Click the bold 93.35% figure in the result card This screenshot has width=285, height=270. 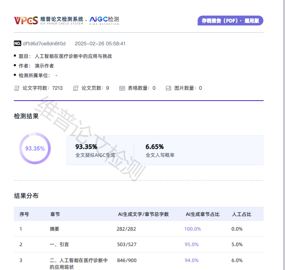(x=86, y=147)
